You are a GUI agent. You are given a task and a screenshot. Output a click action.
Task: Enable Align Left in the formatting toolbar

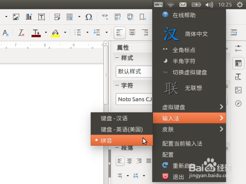(x=120, y=33)
